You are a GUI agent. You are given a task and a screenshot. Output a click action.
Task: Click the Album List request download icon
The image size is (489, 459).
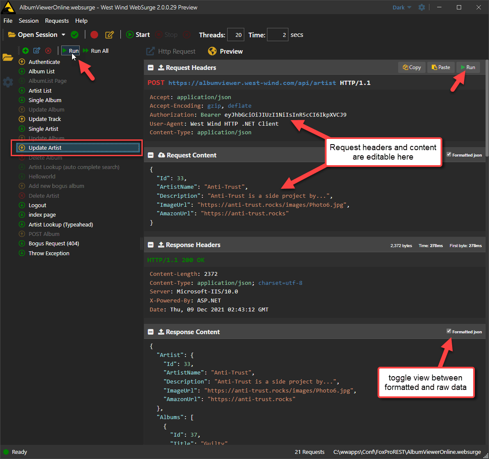[x=22, y=71]
